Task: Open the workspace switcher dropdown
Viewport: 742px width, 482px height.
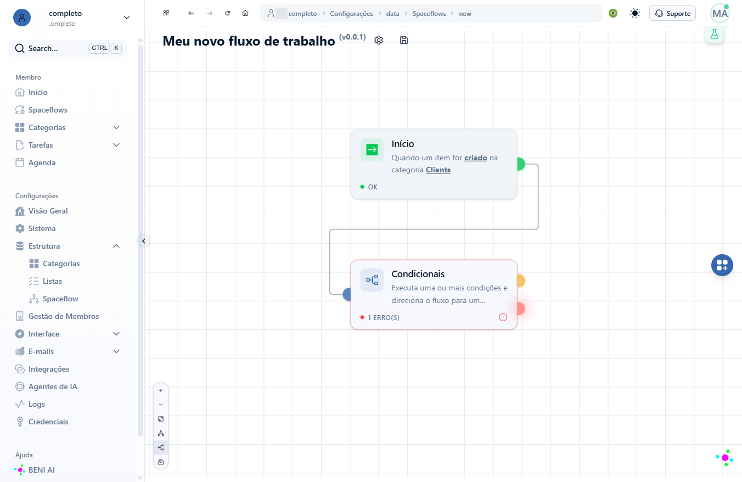Action: 127,18
